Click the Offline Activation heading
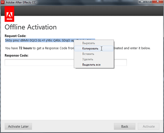Viewport: 164px width, 133px height. (x=31, y=27)
